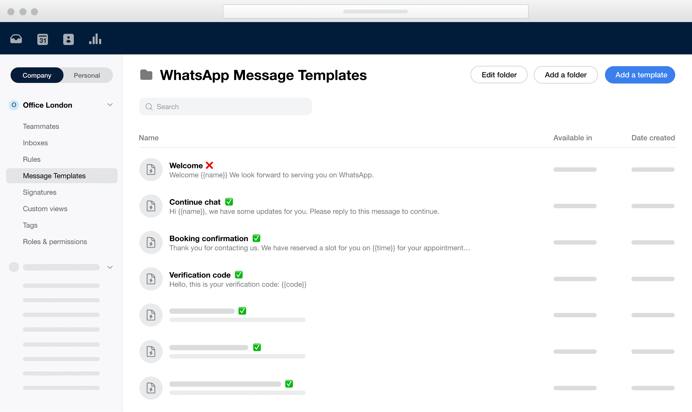Click the calendar icon in the top navigation bar
The width and height of the screenshot is (692, 412).
(43, 39)
